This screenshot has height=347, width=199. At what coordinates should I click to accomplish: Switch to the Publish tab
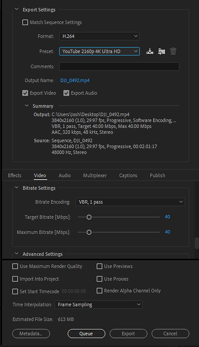coord(157,175)
